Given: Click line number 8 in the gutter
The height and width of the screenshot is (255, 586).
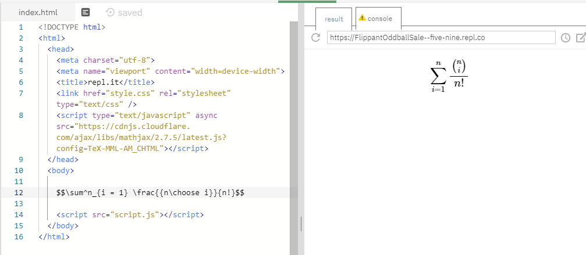Looking at the screenshot, I should tap(20, 116).
